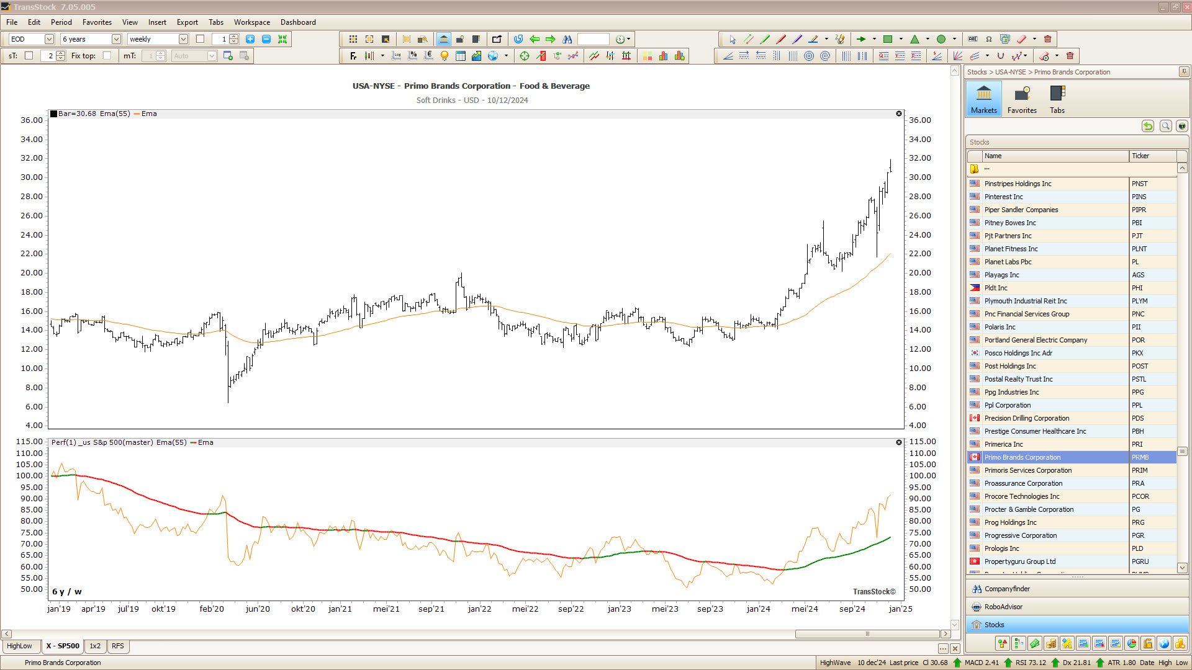Click the stock list vertical scrollbar thumb

tap(1182, 452)
